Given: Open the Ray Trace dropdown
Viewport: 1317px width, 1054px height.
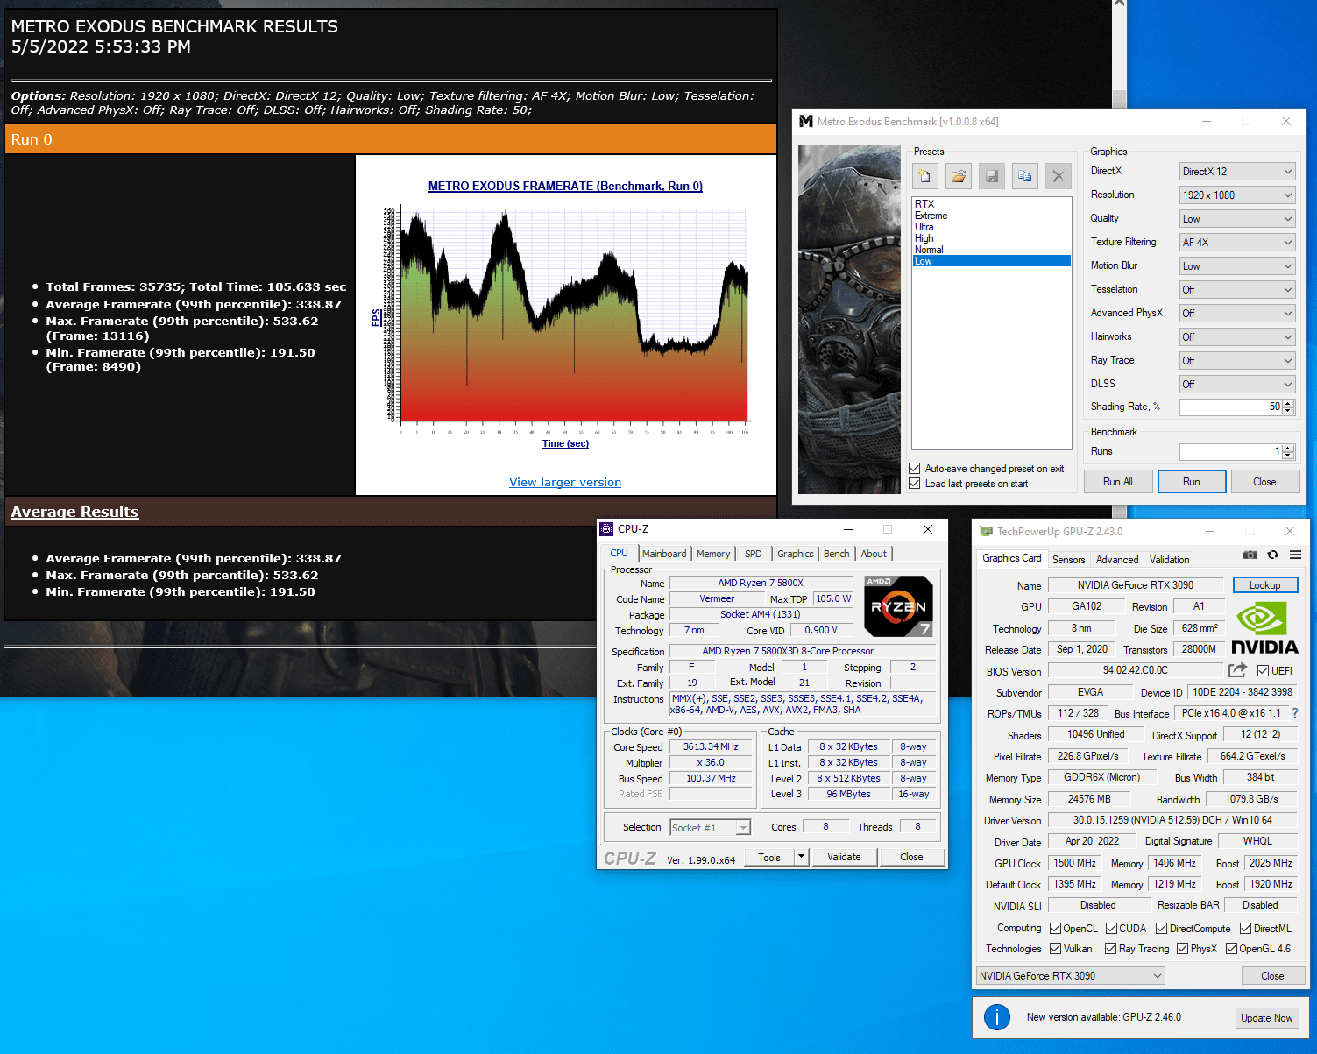Looking at the screenshot, I should click(1237, 361).
